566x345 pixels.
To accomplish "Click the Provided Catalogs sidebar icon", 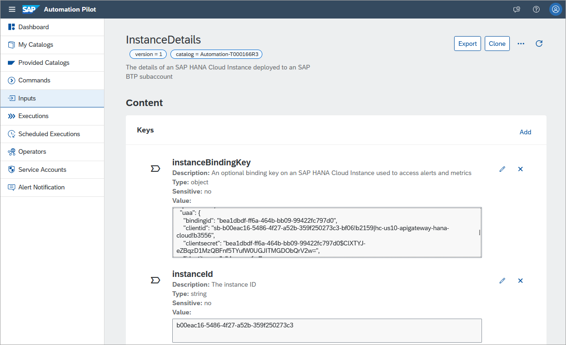I will click(x=12, y=63).
